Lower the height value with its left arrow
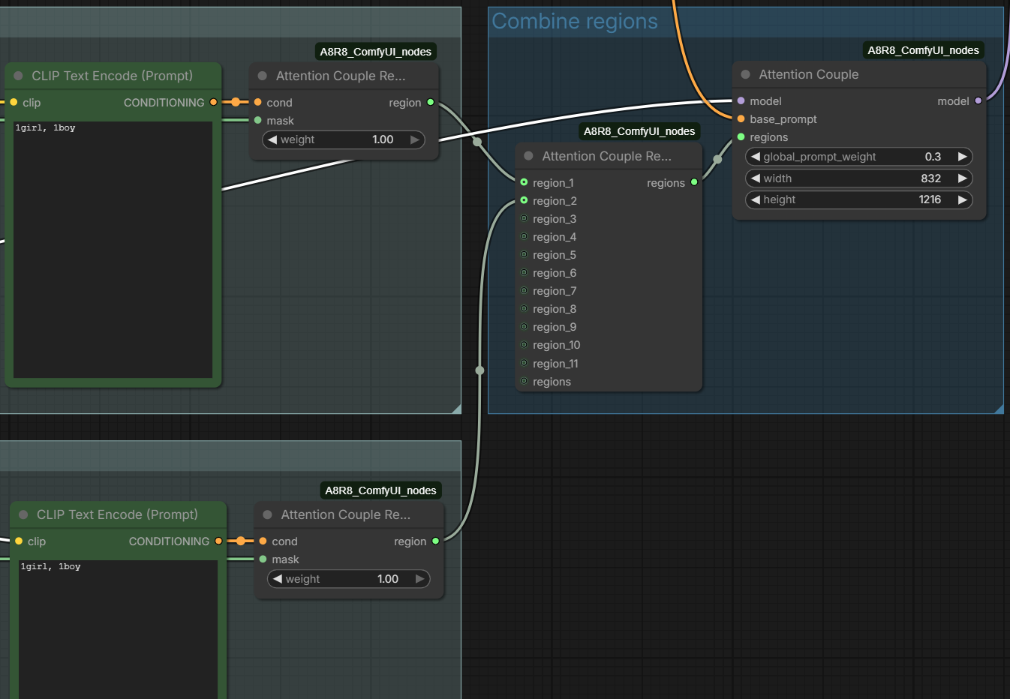Screen dimensions: 1010x699 click(x=756, y=199)
